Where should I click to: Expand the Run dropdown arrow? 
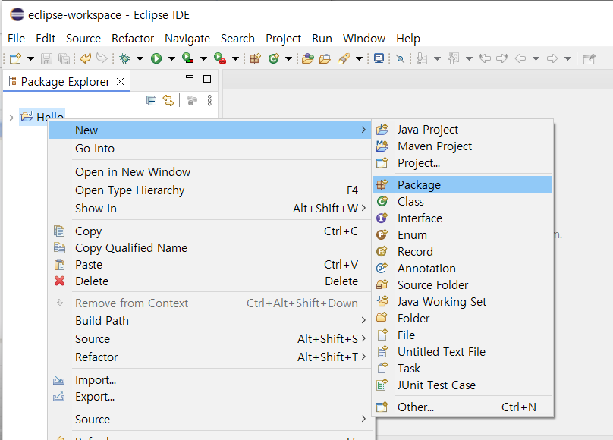tap(171, 59)
